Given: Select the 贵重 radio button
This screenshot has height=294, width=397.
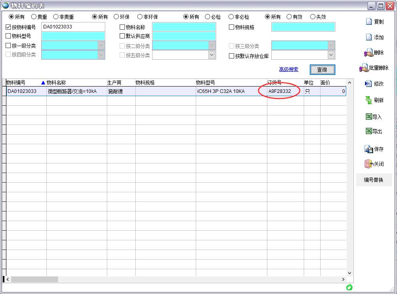Looking at the screenshot, I should coord(34,17).
